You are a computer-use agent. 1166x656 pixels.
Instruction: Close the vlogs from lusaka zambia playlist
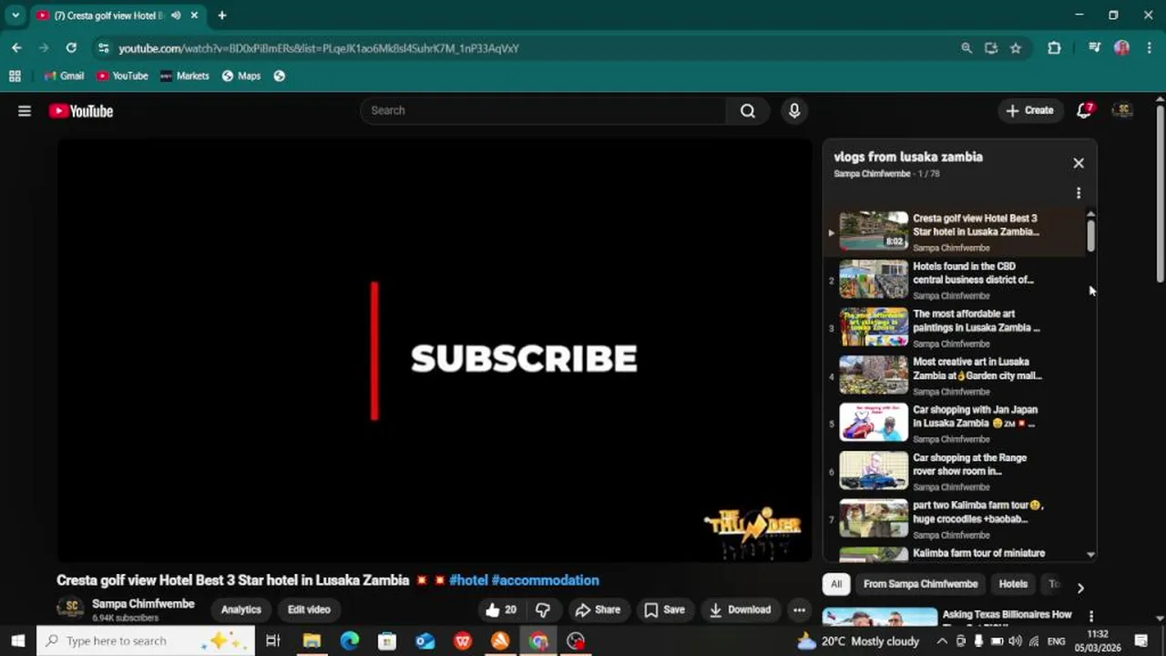click(1079, 163)
